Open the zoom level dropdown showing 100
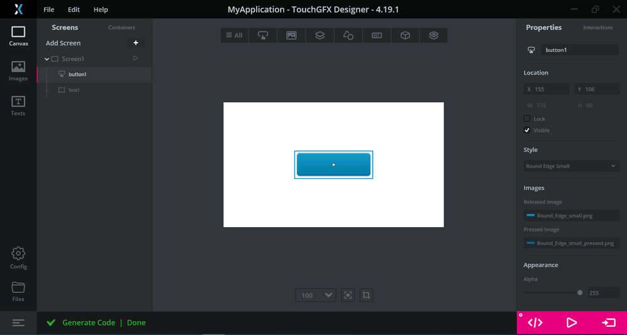 pos(316,295)
